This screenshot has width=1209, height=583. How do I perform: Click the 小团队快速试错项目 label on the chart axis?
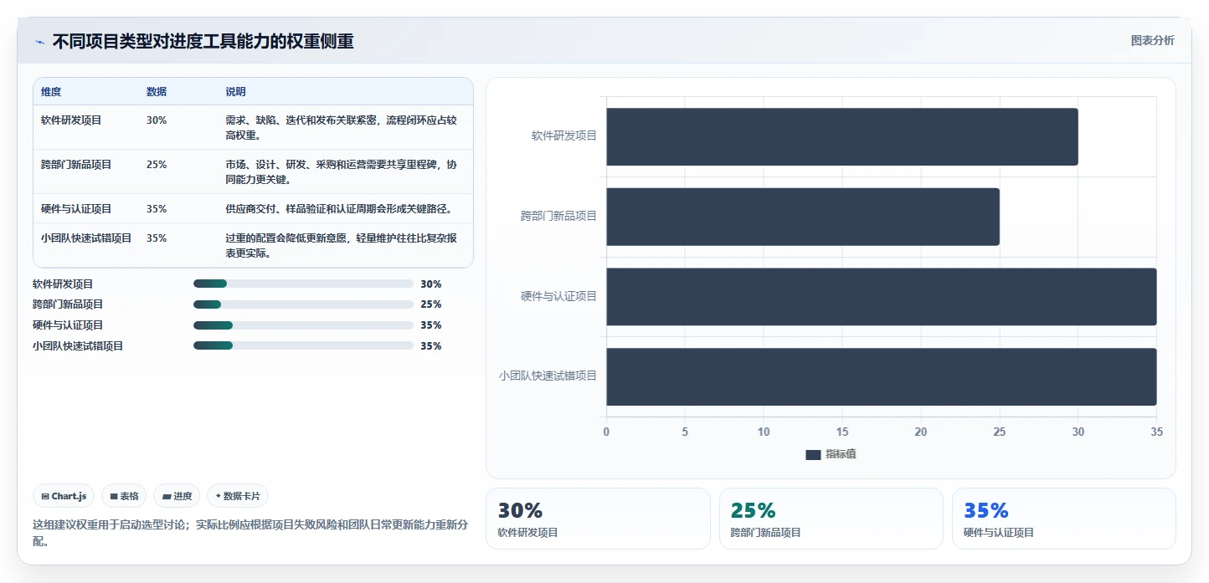click(x=548, y=376)
